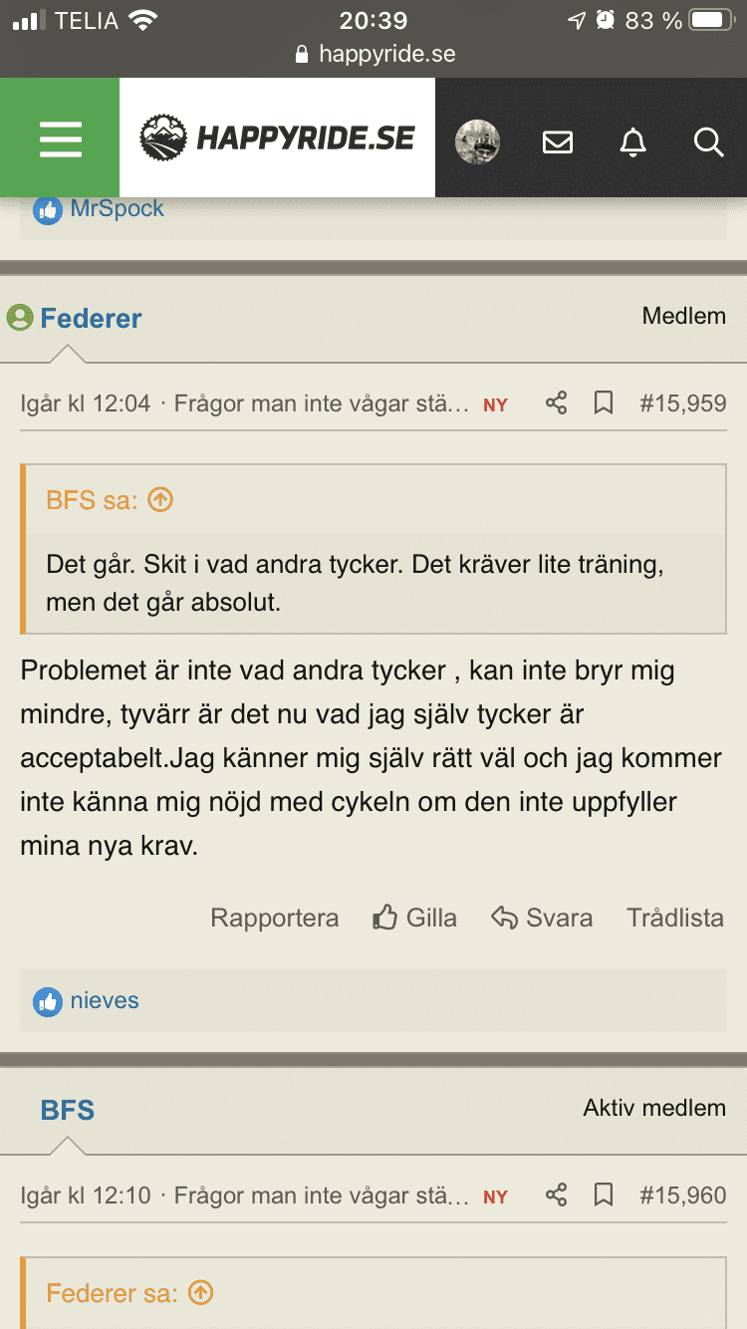Open the notifications bell
This screenshot has height=1329, width=747.
(632, 142)
